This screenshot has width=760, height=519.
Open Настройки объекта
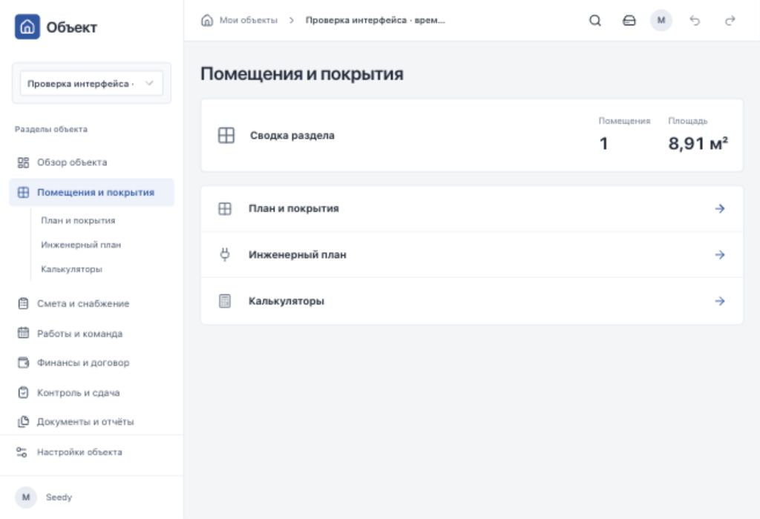point(91,452)
